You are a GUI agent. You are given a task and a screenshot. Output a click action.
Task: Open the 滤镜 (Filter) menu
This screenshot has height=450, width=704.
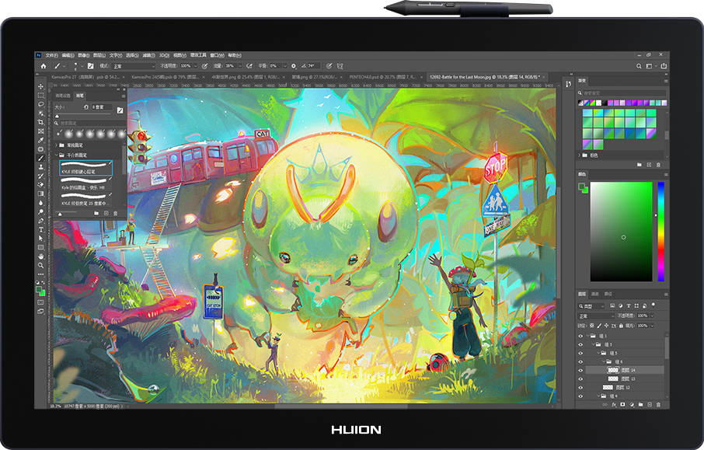click(148, 55)
